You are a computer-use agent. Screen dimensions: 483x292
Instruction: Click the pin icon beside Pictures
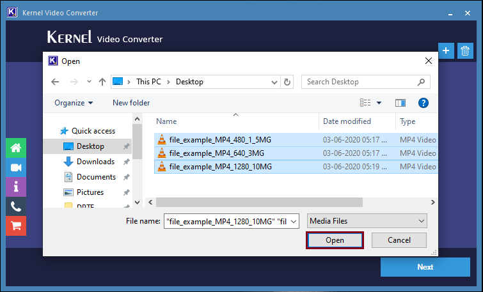pyautogui.click(x=126, y=192)
